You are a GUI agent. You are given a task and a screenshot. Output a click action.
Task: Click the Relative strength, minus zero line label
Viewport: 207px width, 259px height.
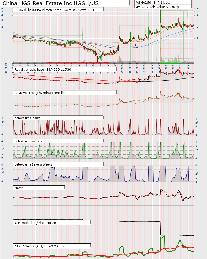40,93
